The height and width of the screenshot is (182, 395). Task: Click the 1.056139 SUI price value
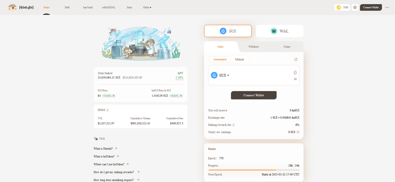point(160,96)
